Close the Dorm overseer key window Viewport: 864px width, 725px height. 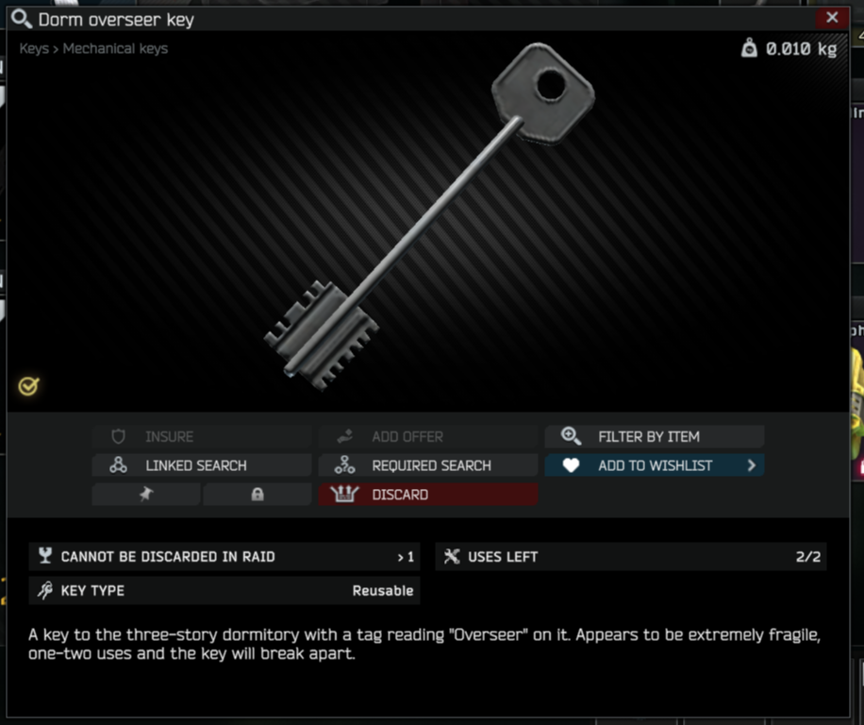pyautogui.click(x=832, y=18)
